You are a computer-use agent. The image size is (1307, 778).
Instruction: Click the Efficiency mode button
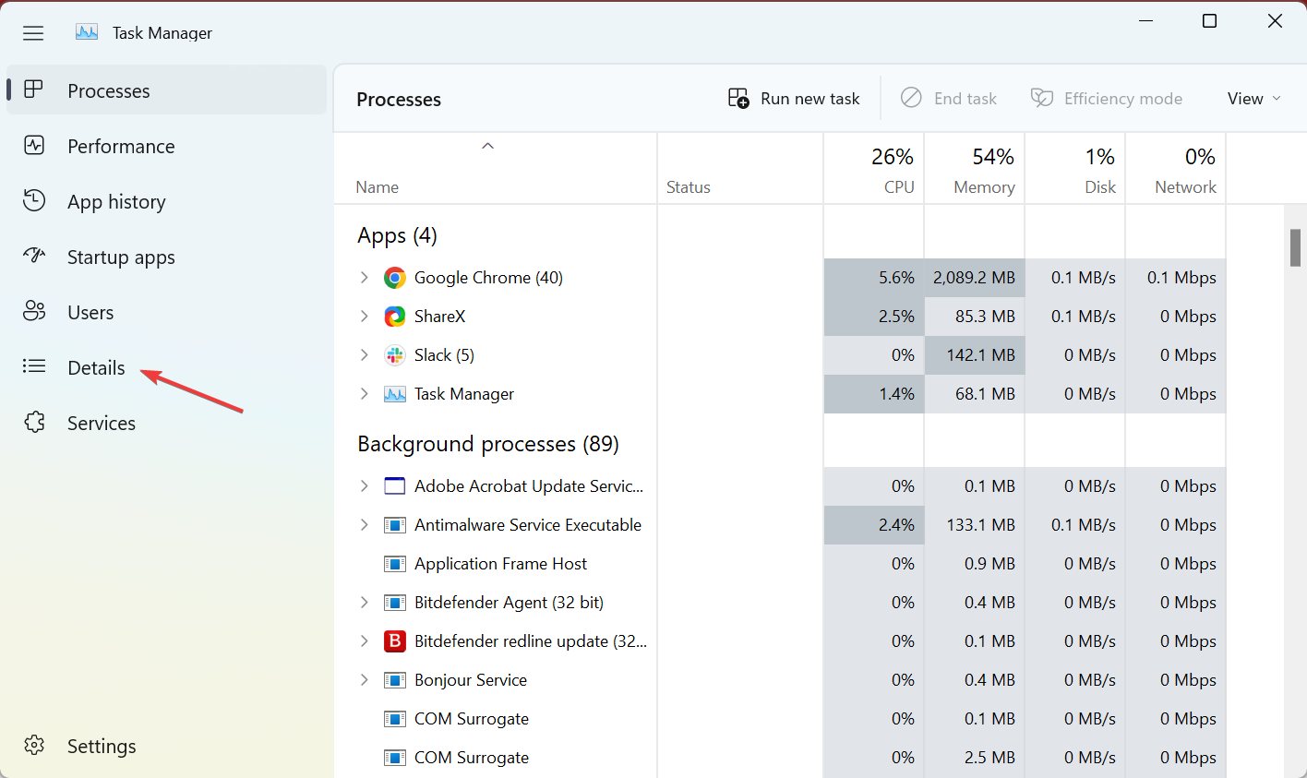click(1107, 98)
